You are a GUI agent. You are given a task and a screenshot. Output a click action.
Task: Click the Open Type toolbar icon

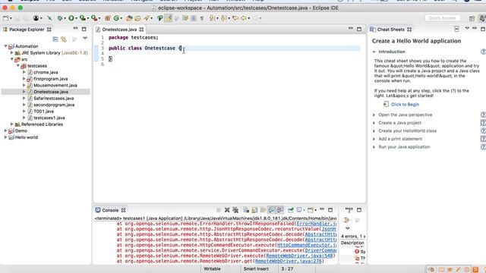coord(129,18)
